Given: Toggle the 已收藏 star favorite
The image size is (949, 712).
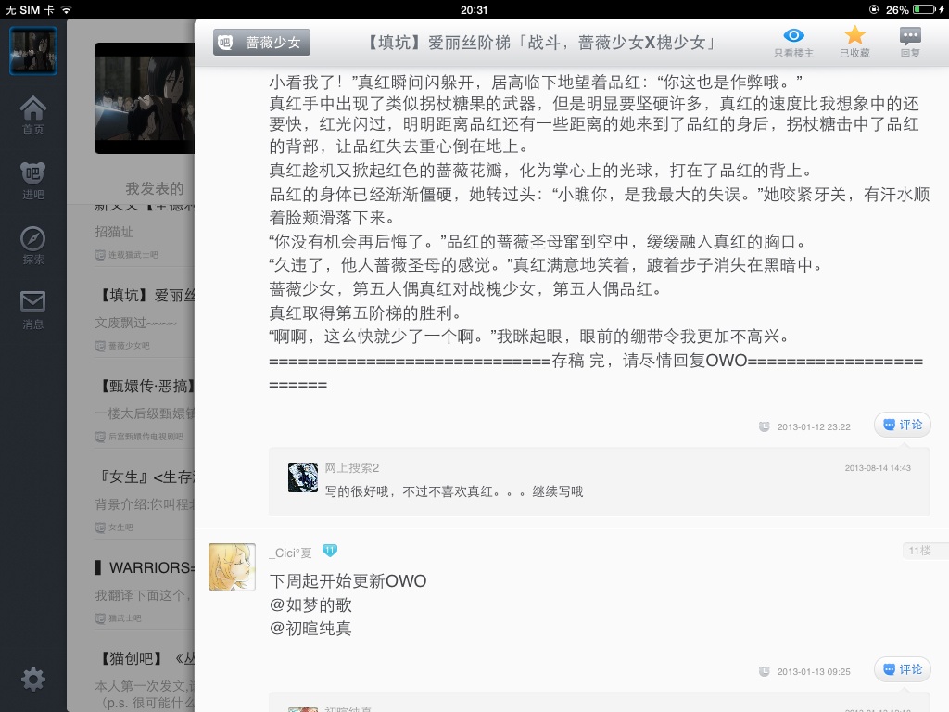Looking at the screenshot, I should click(854, 43).
